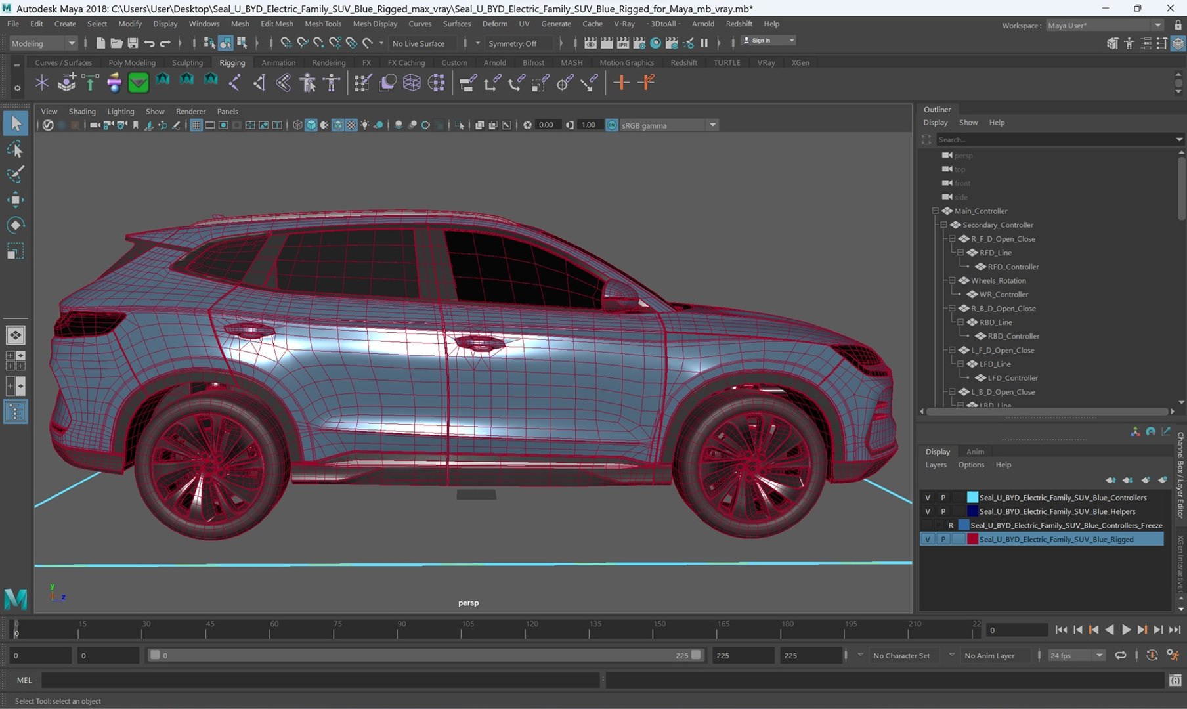Toggle visibility V of Blue_Controllers layer

coord(927,498)
